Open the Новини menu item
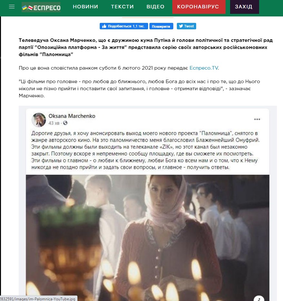 86,7
